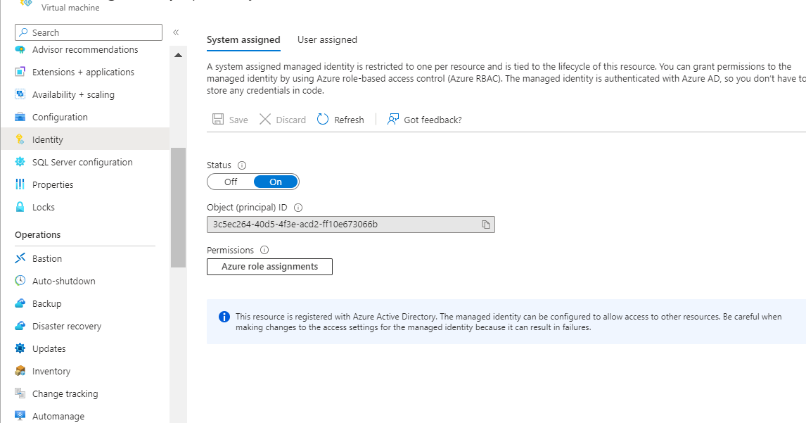Viewport: 806px width, 423px height.
Task: Click the Change tracking icon
Action: (20, 393)
